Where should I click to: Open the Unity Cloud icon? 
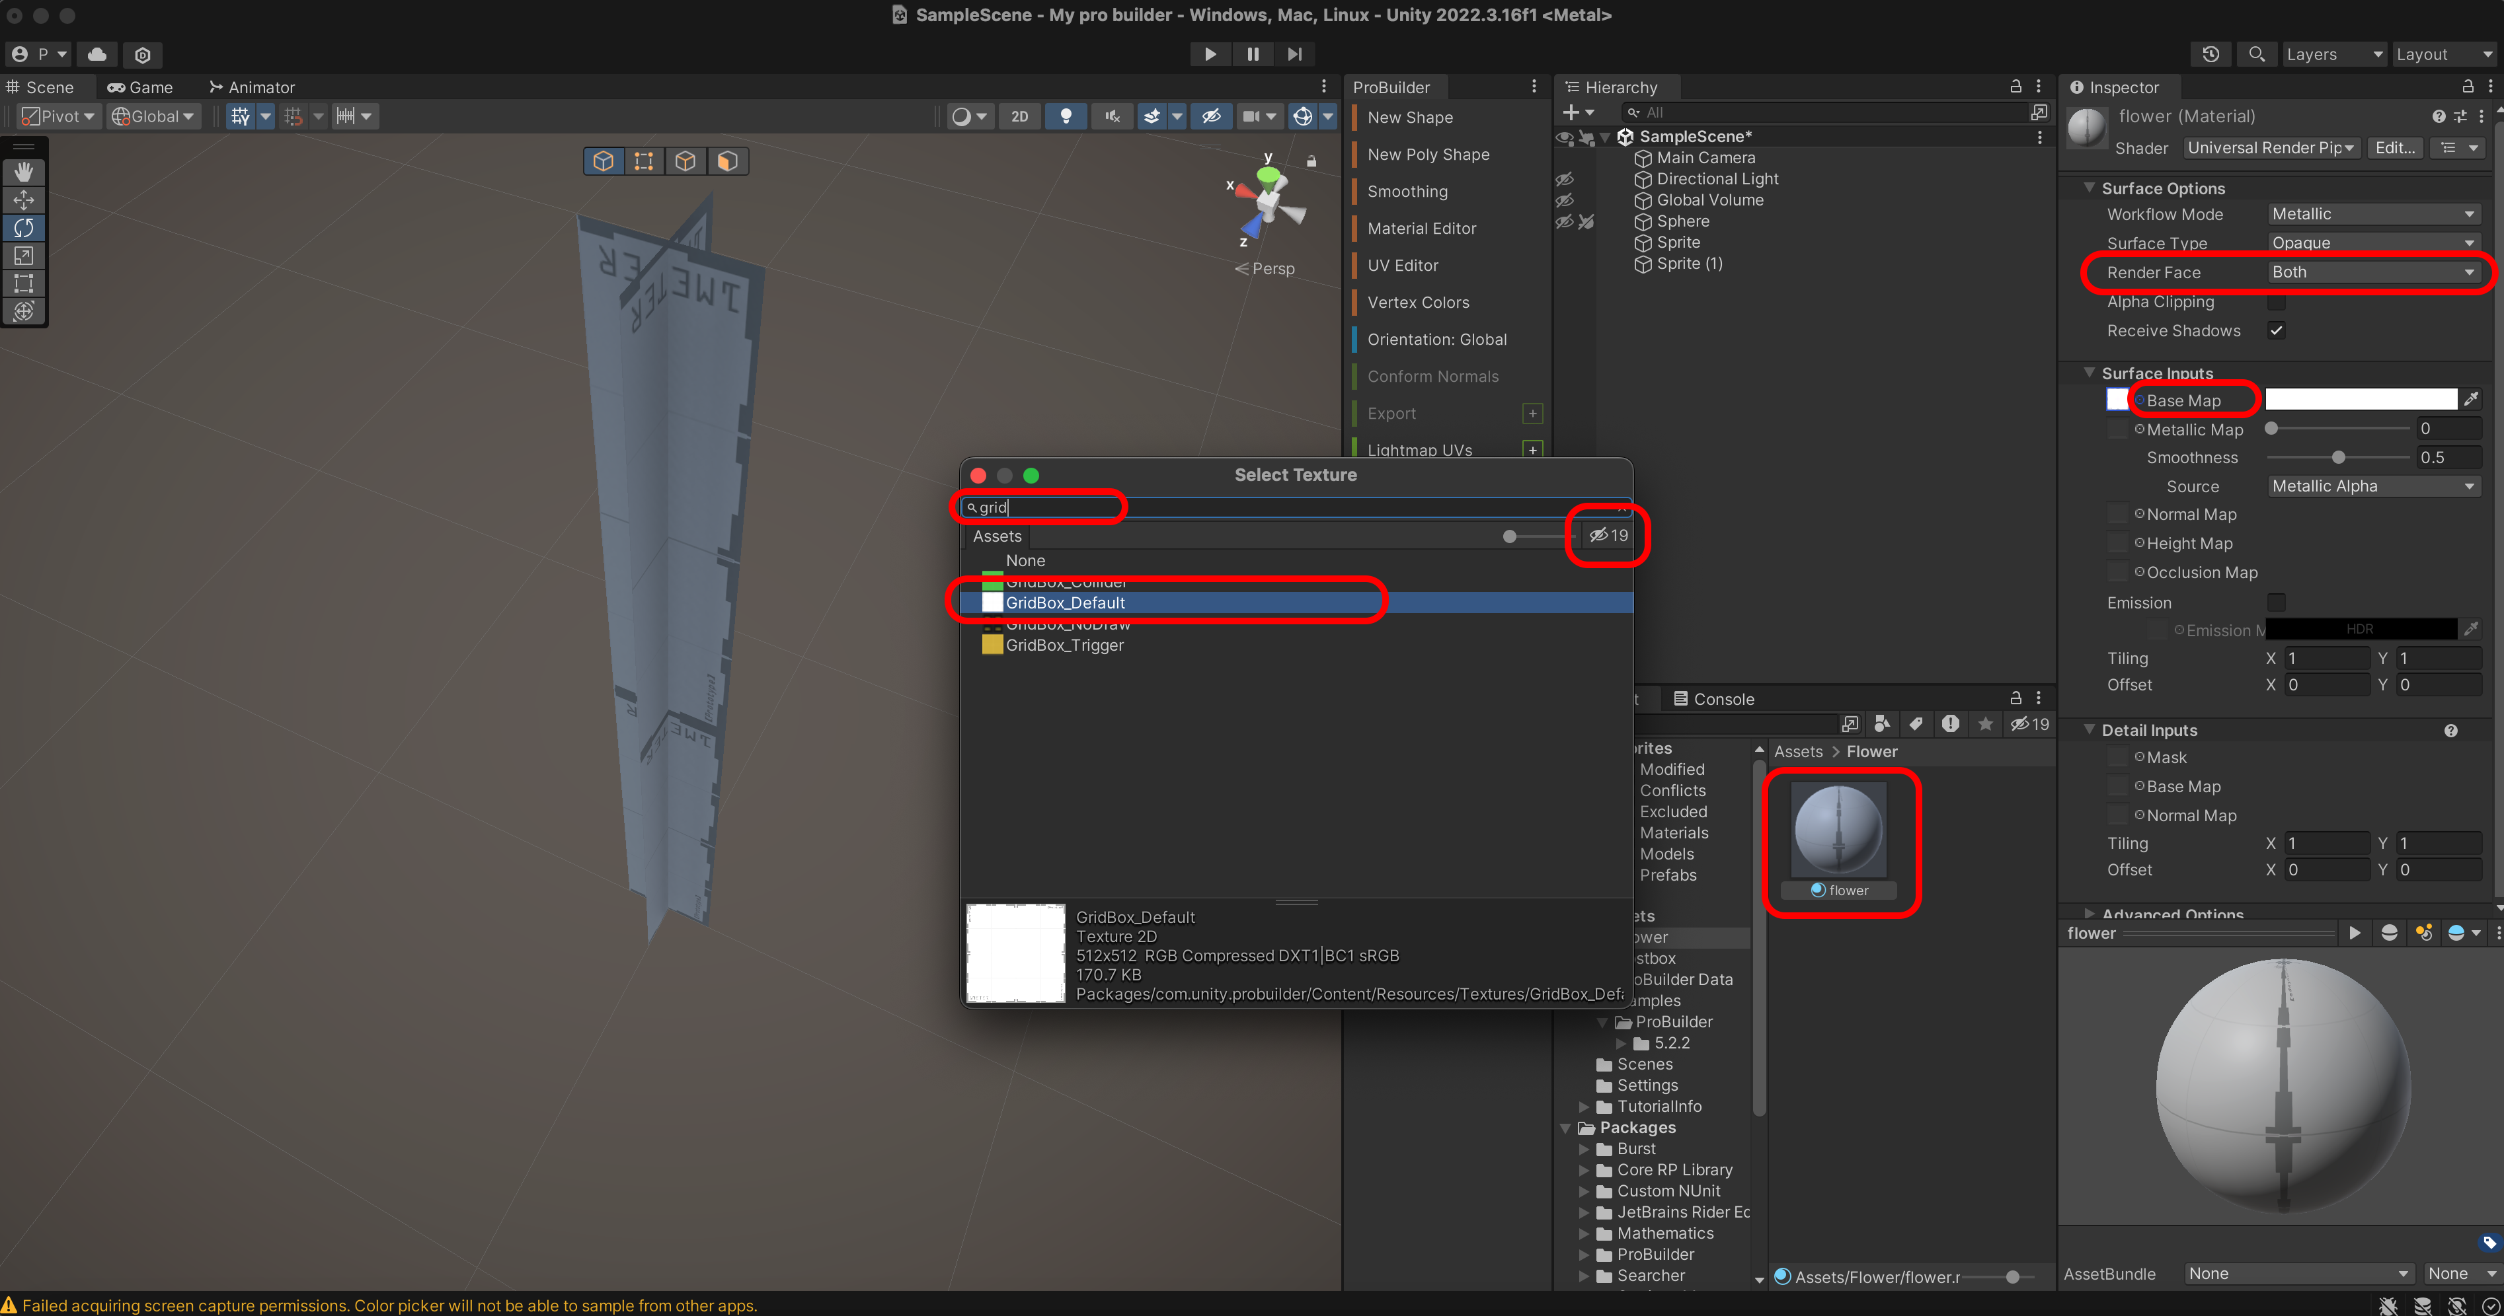click(x=97, y=54)
